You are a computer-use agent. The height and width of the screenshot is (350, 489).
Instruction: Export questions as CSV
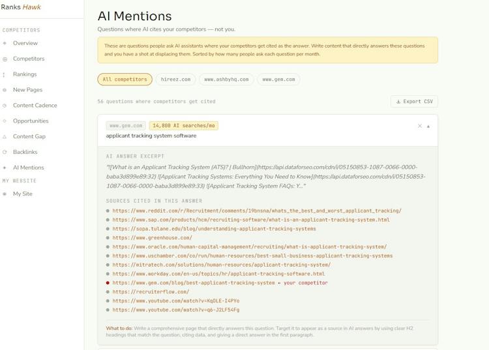414,102
